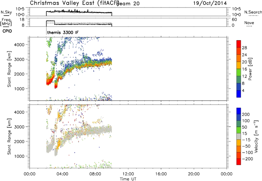
Task: Click the power color bar blue segment
Action: [x=239, y=94]
